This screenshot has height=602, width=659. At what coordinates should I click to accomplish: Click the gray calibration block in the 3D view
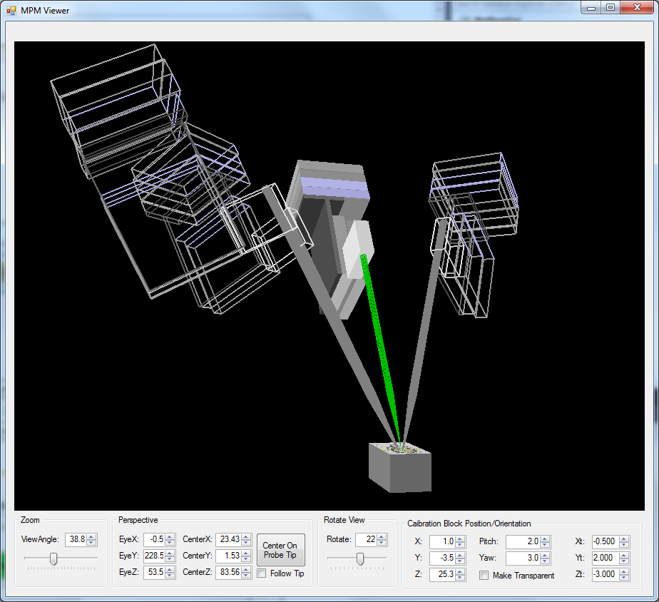pyautogui.click(x=399, y=469)
